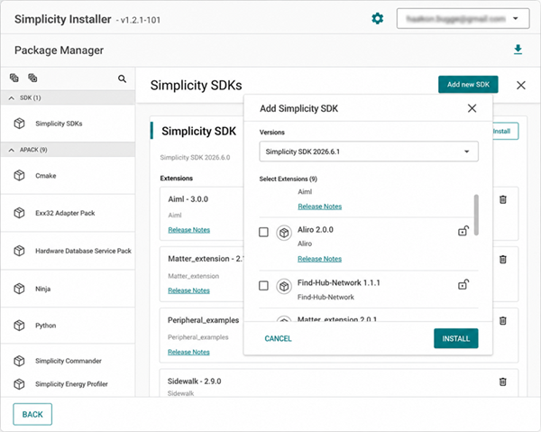Open Release Notes under Matter_extension card

[188, 290]
